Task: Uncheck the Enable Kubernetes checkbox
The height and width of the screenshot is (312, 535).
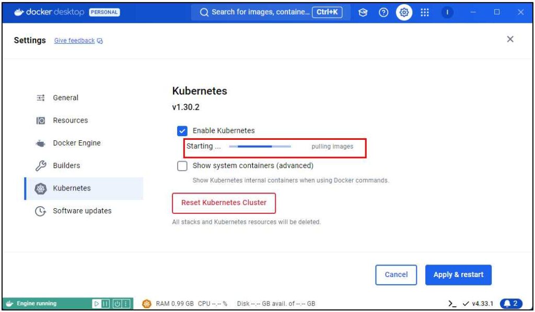Action: click(x=182, y=131)
